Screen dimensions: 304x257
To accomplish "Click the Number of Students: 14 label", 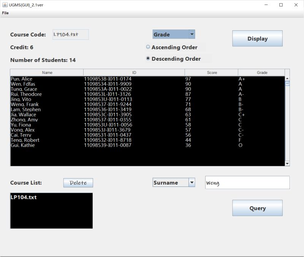I will pos(43,60).
